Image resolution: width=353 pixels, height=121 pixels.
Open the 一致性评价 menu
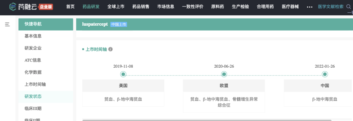click(x=193, y=7)
